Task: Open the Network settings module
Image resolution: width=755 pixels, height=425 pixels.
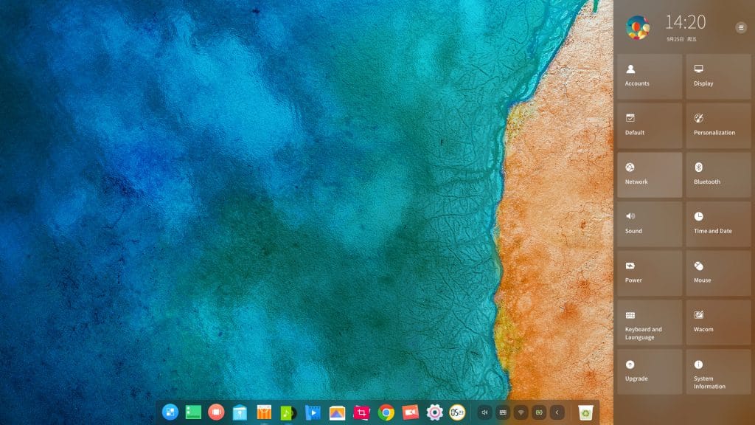Action: (650, 175)
